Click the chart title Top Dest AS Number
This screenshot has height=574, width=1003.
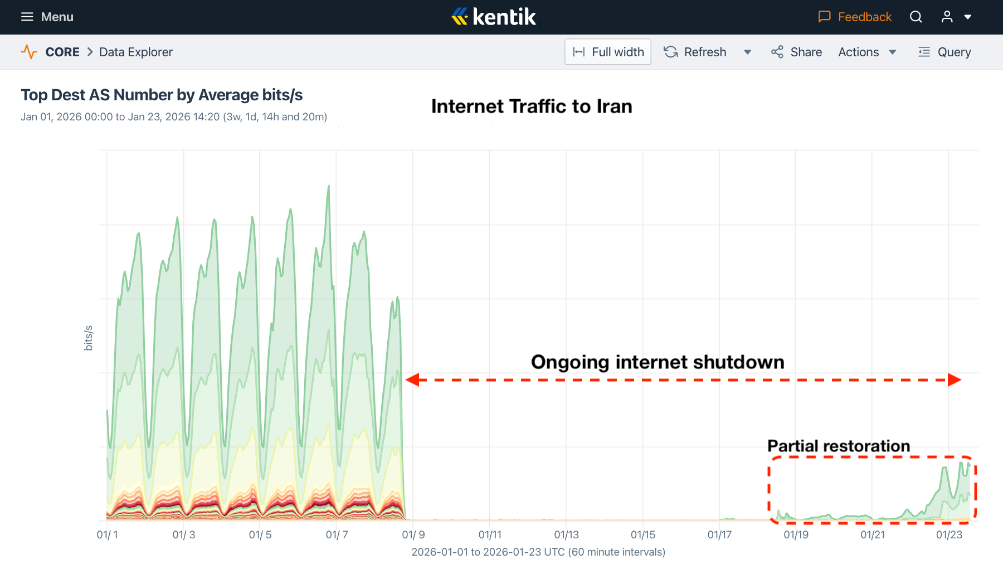(162, 95)
